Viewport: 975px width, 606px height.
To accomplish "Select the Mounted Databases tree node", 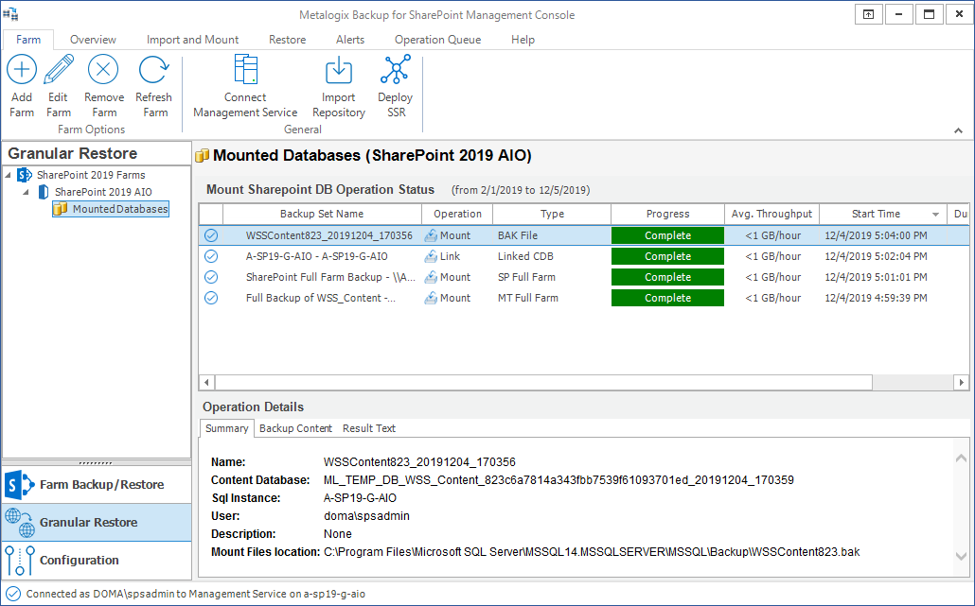I will [111, 209].
